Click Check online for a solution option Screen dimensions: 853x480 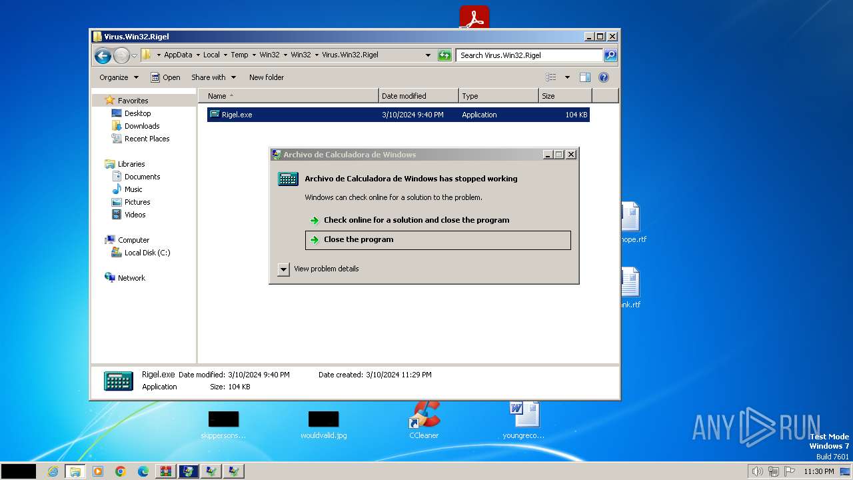tap(417, 220)
